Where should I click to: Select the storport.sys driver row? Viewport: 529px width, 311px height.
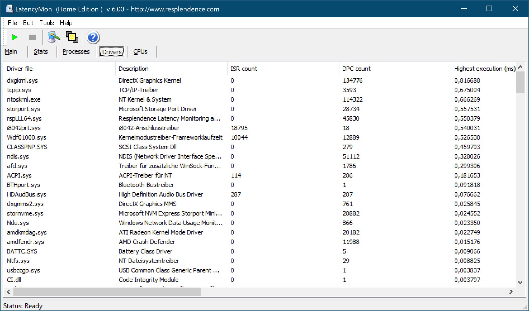click(260, 109)
